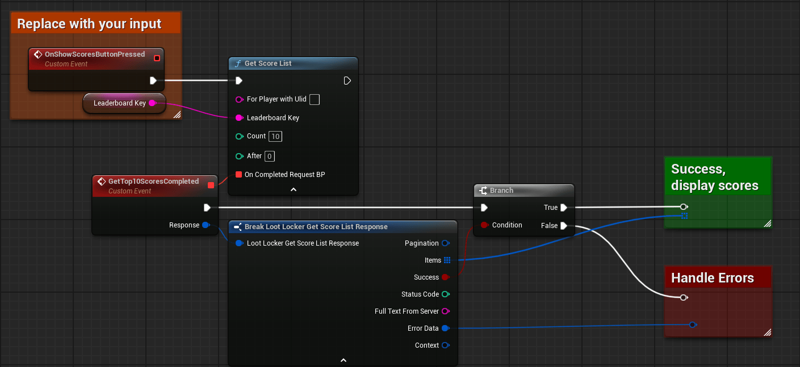
Task: Collapse the Get Score List node pins
Action: pos(294,189)
